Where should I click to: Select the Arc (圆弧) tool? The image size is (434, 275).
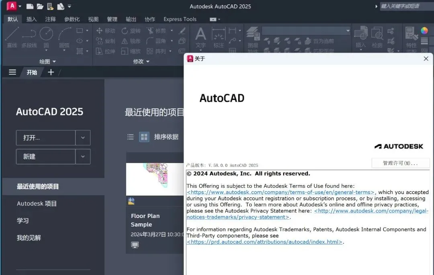click(x=64, y=38)
